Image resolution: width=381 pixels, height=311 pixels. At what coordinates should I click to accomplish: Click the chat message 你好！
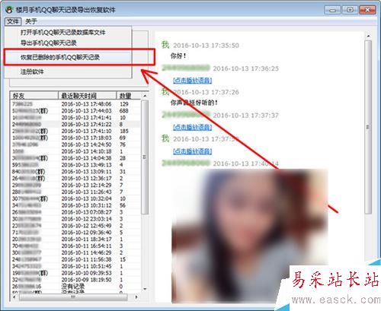(178, 56)
